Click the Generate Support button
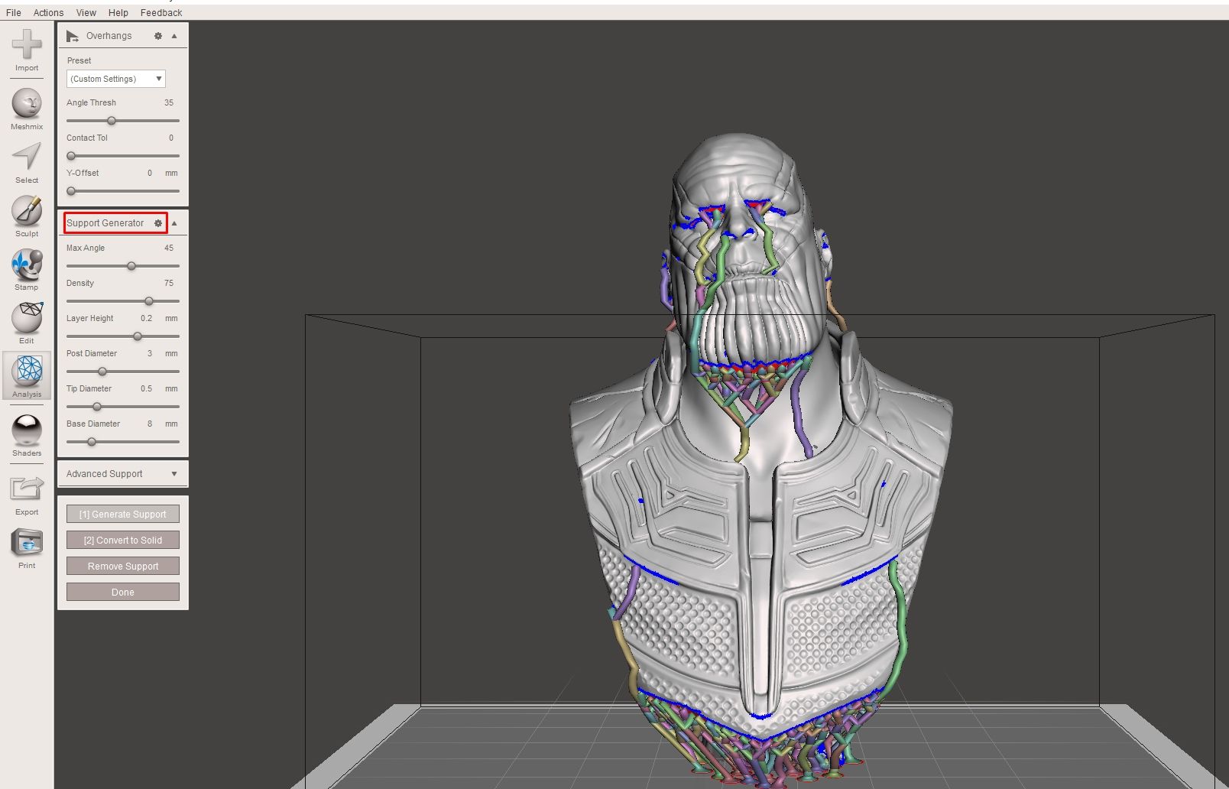Image resolution: width=1229 pixels, height=789 pixels. [x=122, y=514]
